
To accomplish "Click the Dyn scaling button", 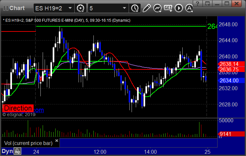I will [7, 151].
